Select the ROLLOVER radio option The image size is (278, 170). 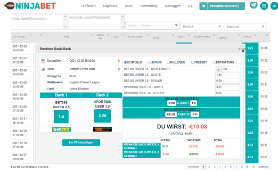pyautogui.click(x=168, y=62)
